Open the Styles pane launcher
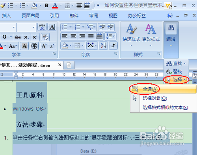The width and height of the screenshot is (197, 155). click(x=159, y=54)
